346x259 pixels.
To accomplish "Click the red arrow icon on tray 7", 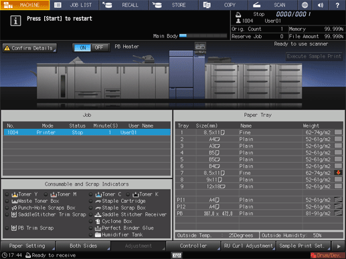I will 339,173.
